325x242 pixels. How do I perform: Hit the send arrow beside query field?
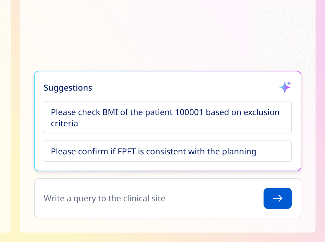pos(277,198)
